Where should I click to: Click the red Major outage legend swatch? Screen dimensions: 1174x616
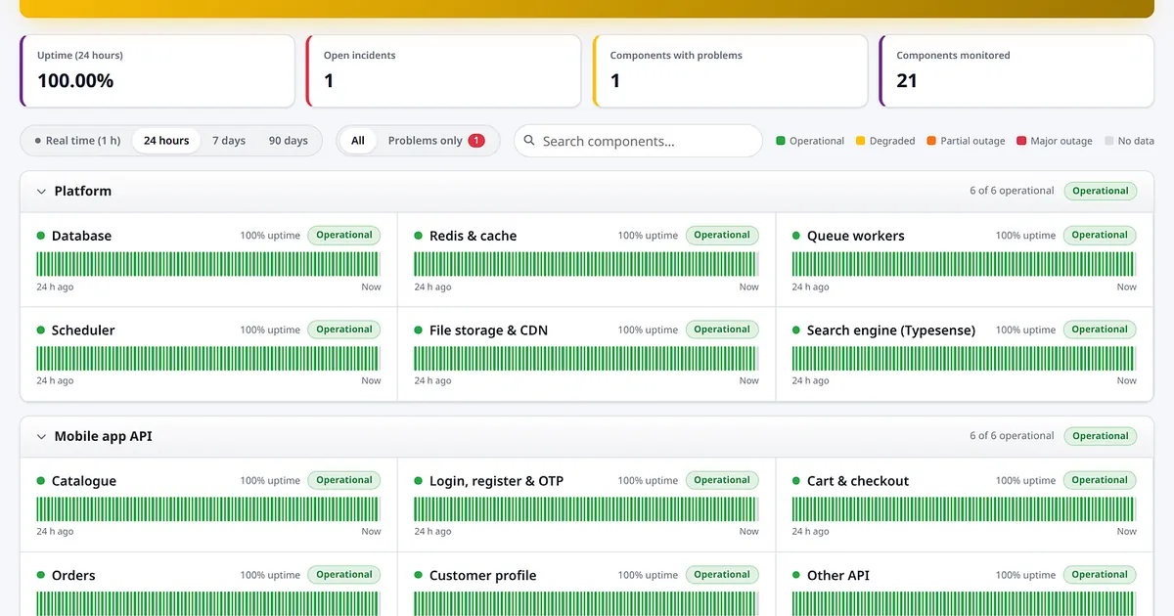point(1021,141)
